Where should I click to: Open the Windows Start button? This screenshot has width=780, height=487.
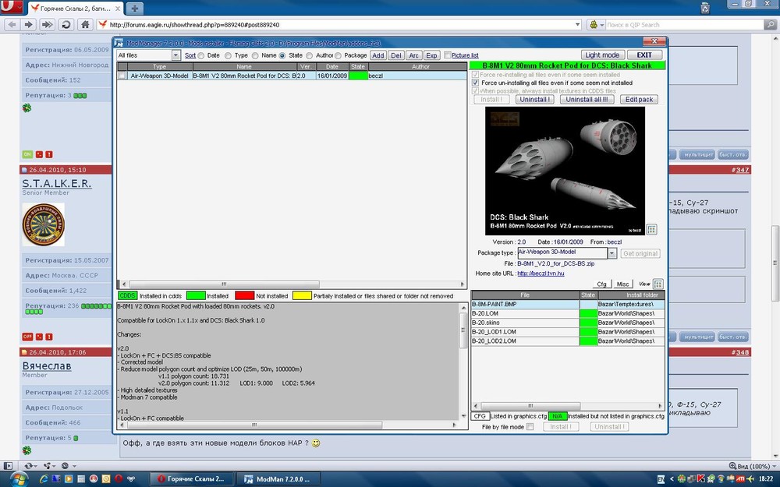coord(19,479)
